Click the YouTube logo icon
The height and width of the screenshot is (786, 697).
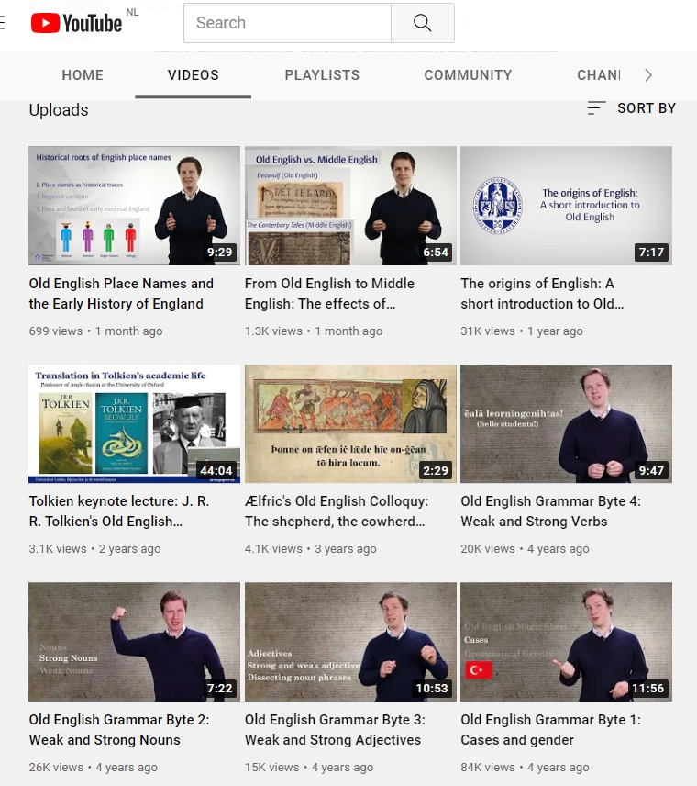click(76, 23)
